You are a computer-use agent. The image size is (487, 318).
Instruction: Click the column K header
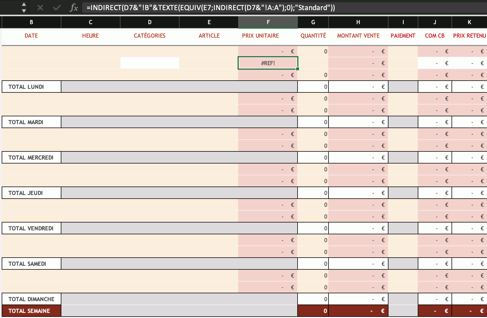click(x=469, y=22)
